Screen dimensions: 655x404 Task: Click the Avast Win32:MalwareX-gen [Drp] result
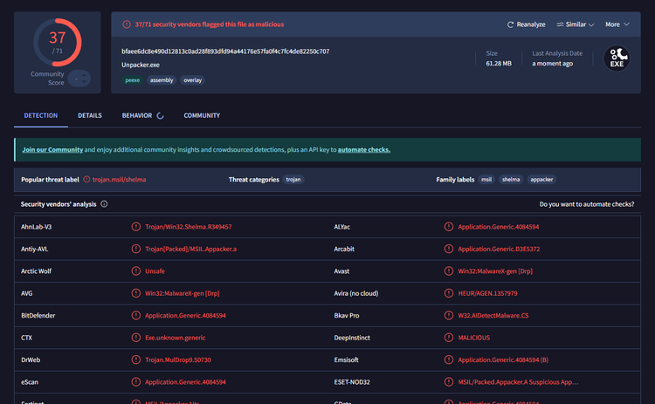(x=495, y=270)
